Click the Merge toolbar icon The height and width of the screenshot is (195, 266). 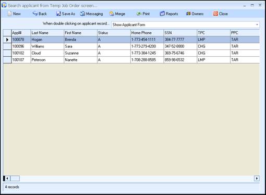[x=112, y=14]
